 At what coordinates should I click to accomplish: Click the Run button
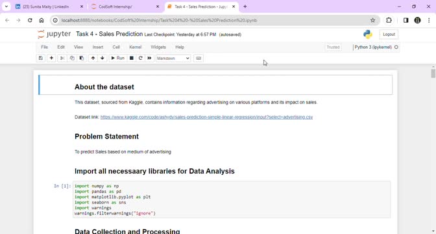117,58
